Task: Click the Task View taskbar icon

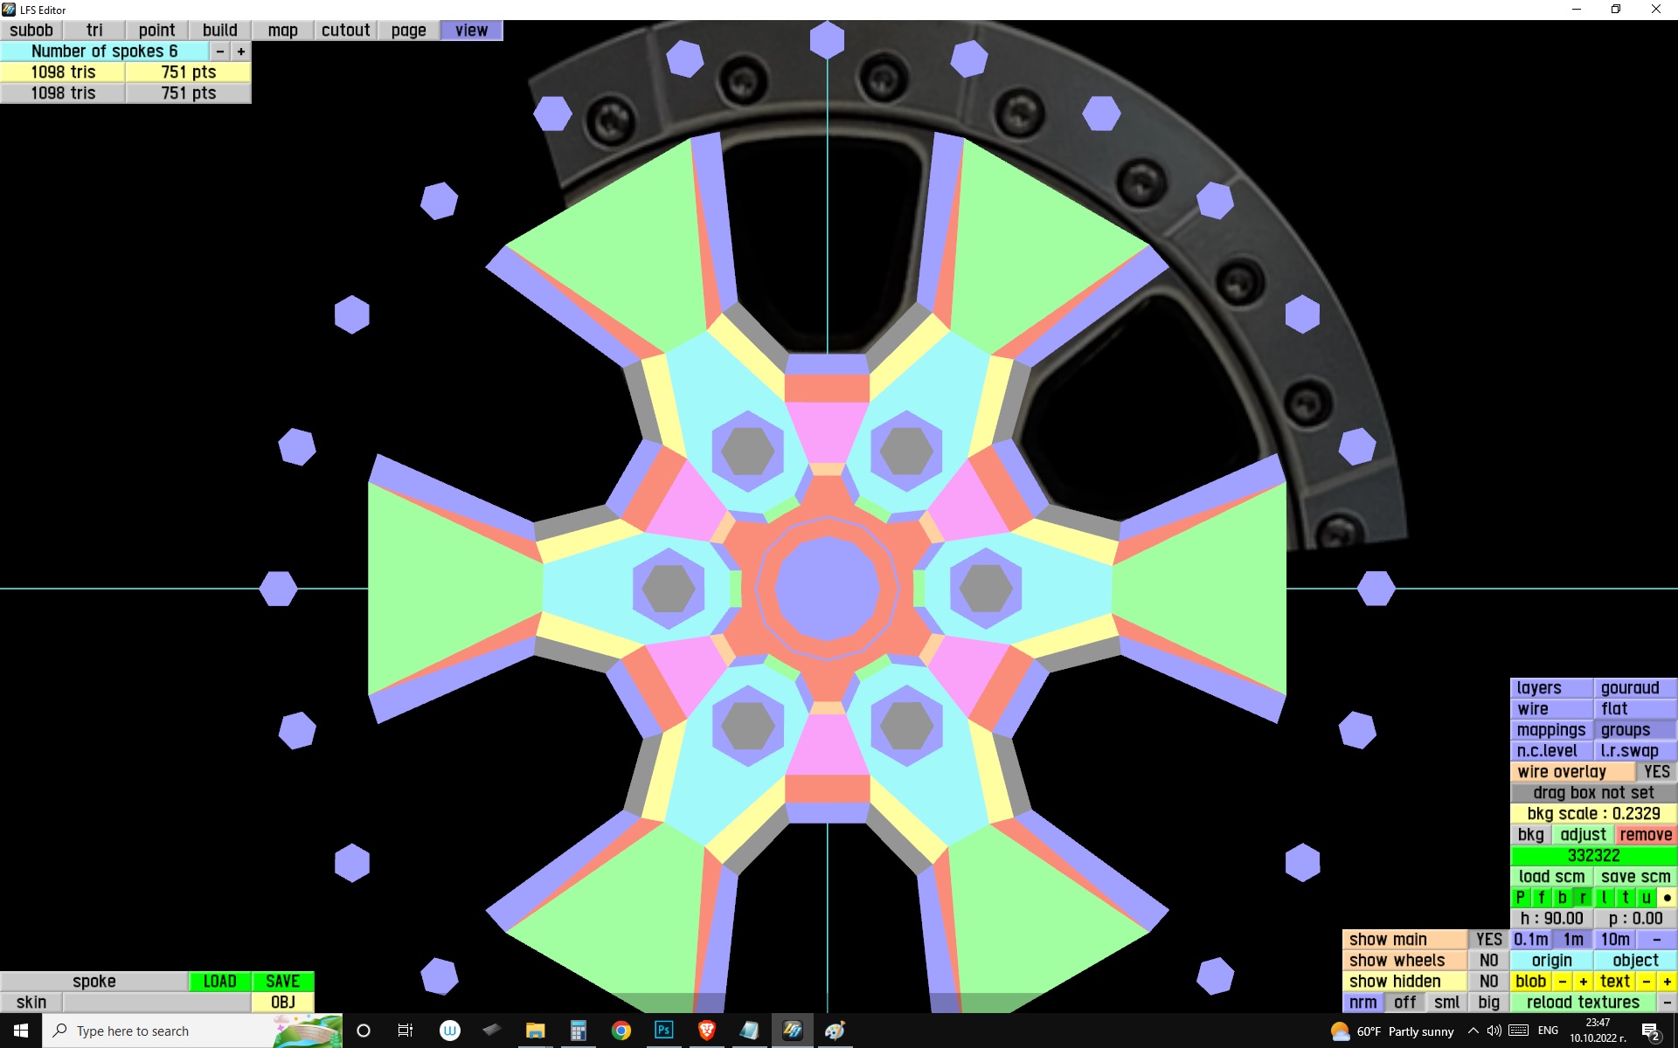Action: point(406,1031)
